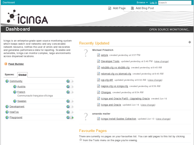This screenshot has height=145, width=194.
Task: Click the globe icon next to French
Action: click(15, 92)
